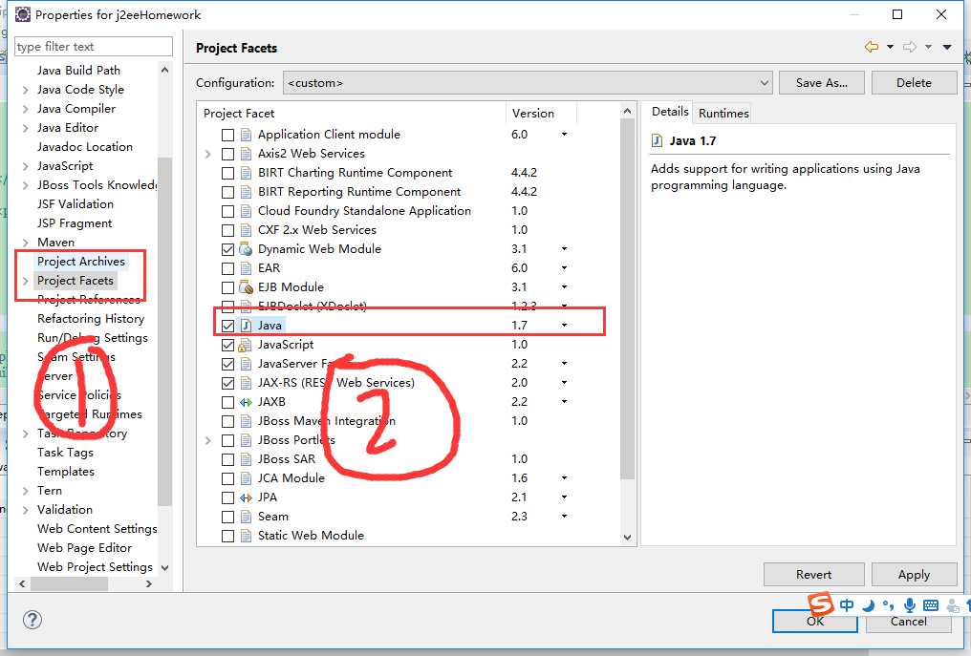Click the Dynamic Web Module globe icon
Image resolution: width=971 pixels, height=656 pixels.
[246, 249]
